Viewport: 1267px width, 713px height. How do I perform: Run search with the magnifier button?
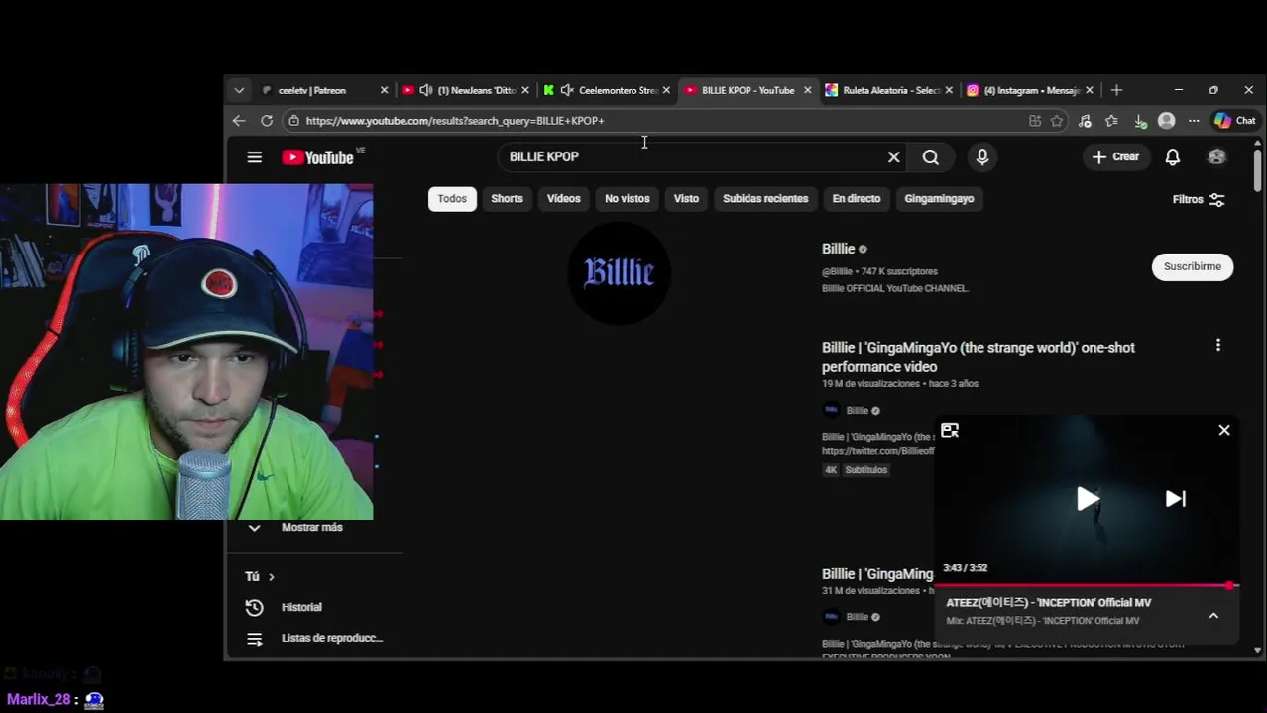(930, 156)
